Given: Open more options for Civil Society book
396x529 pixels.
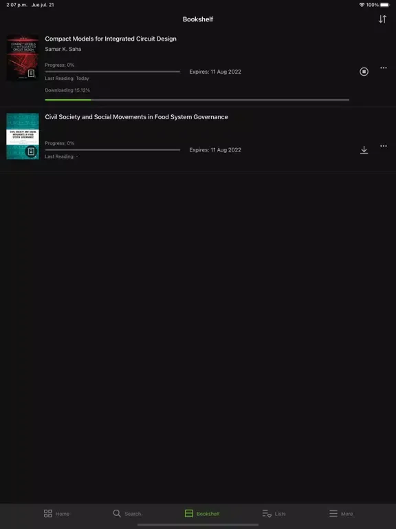Looking at the screenshot, I should [383, 146].
